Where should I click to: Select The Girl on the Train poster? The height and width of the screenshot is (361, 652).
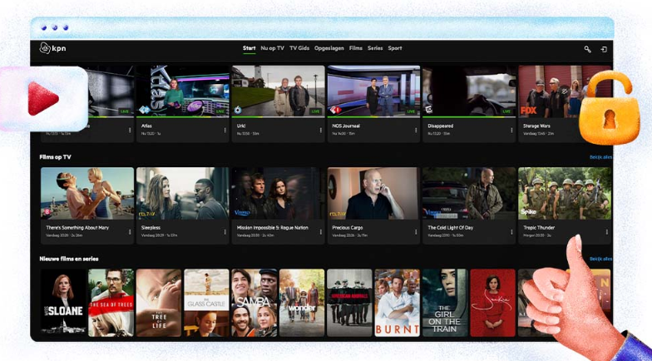coord(445,303)
